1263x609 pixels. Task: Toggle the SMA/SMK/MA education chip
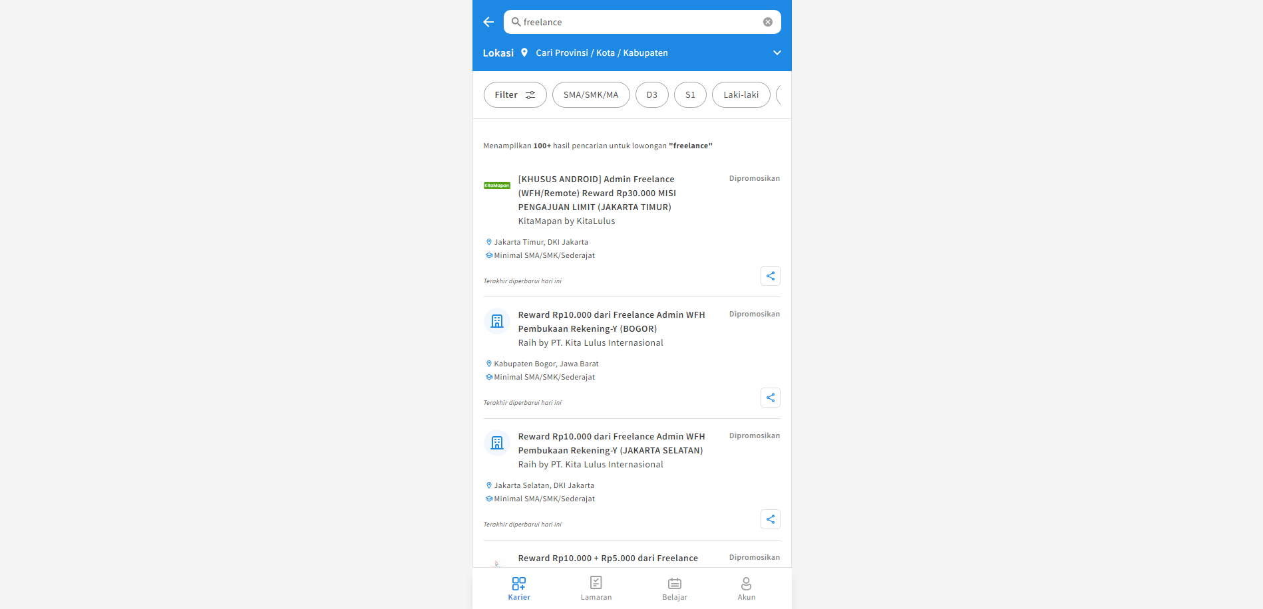tap(591, 95)
